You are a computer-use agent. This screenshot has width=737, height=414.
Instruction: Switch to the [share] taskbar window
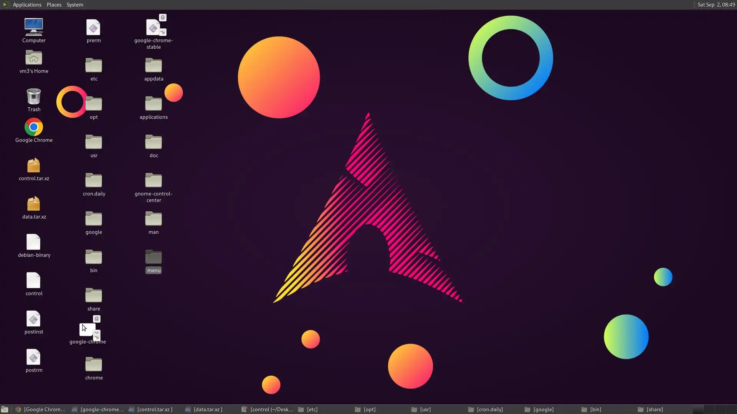[654, 409]
